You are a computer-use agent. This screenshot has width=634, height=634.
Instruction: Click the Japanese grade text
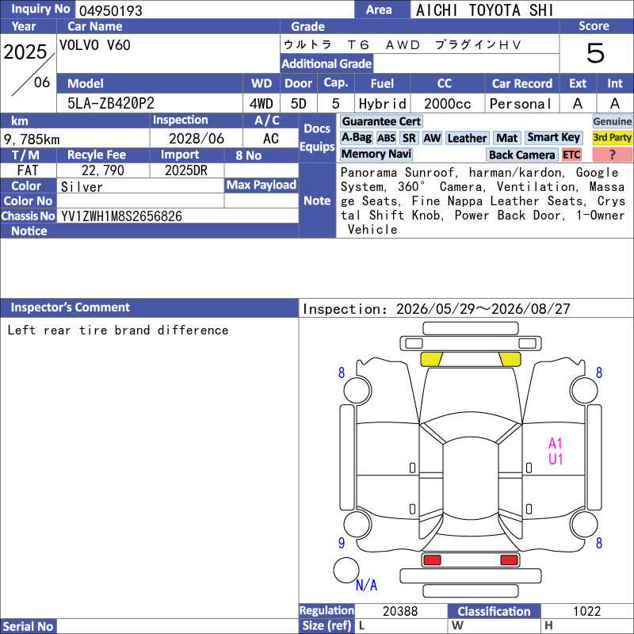[x=403, y=44]
